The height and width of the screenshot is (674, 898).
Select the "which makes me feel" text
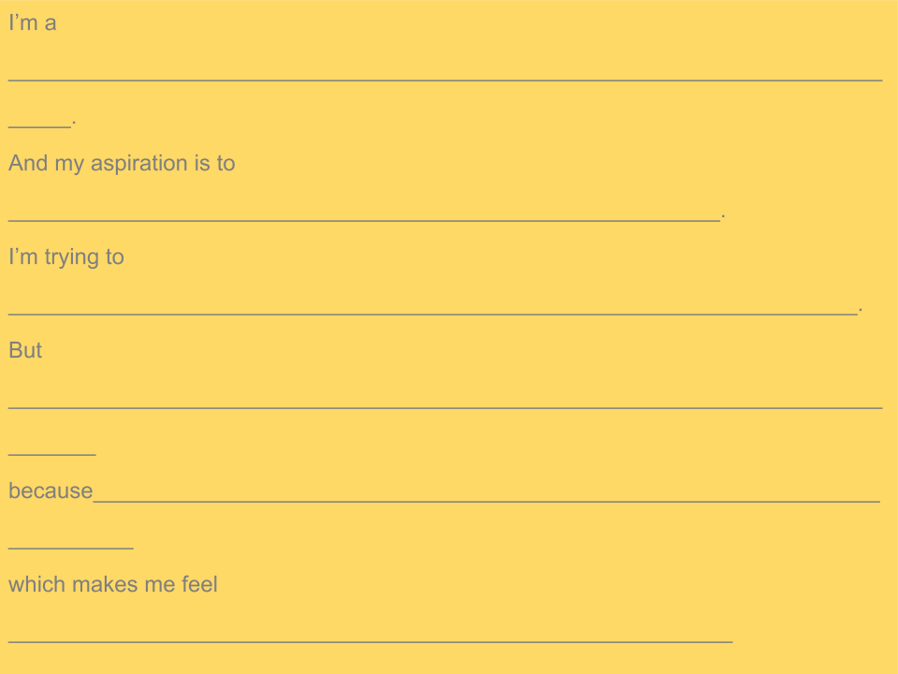[x=113, y=584]
